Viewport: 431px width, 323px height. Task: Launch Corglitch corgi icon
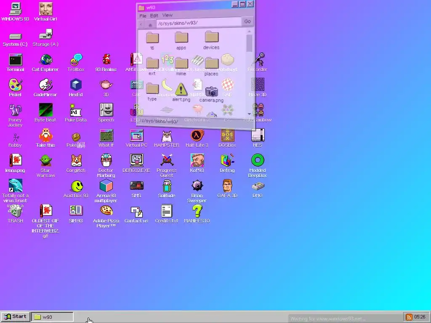[x=76, y=164]
